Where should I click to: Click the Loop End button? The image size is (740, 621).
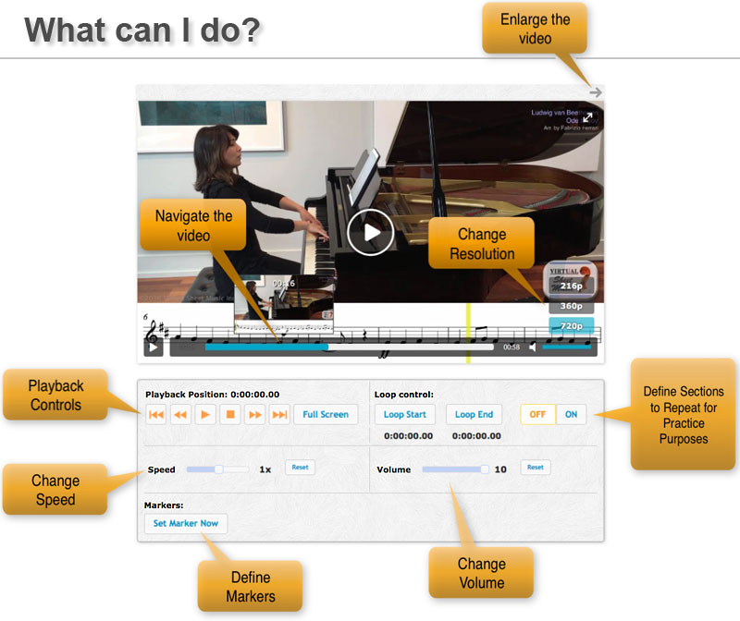[474, 415]
